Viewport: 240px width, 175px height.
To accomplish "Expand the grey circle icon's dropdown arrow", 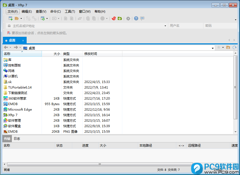I will point(107,19).
